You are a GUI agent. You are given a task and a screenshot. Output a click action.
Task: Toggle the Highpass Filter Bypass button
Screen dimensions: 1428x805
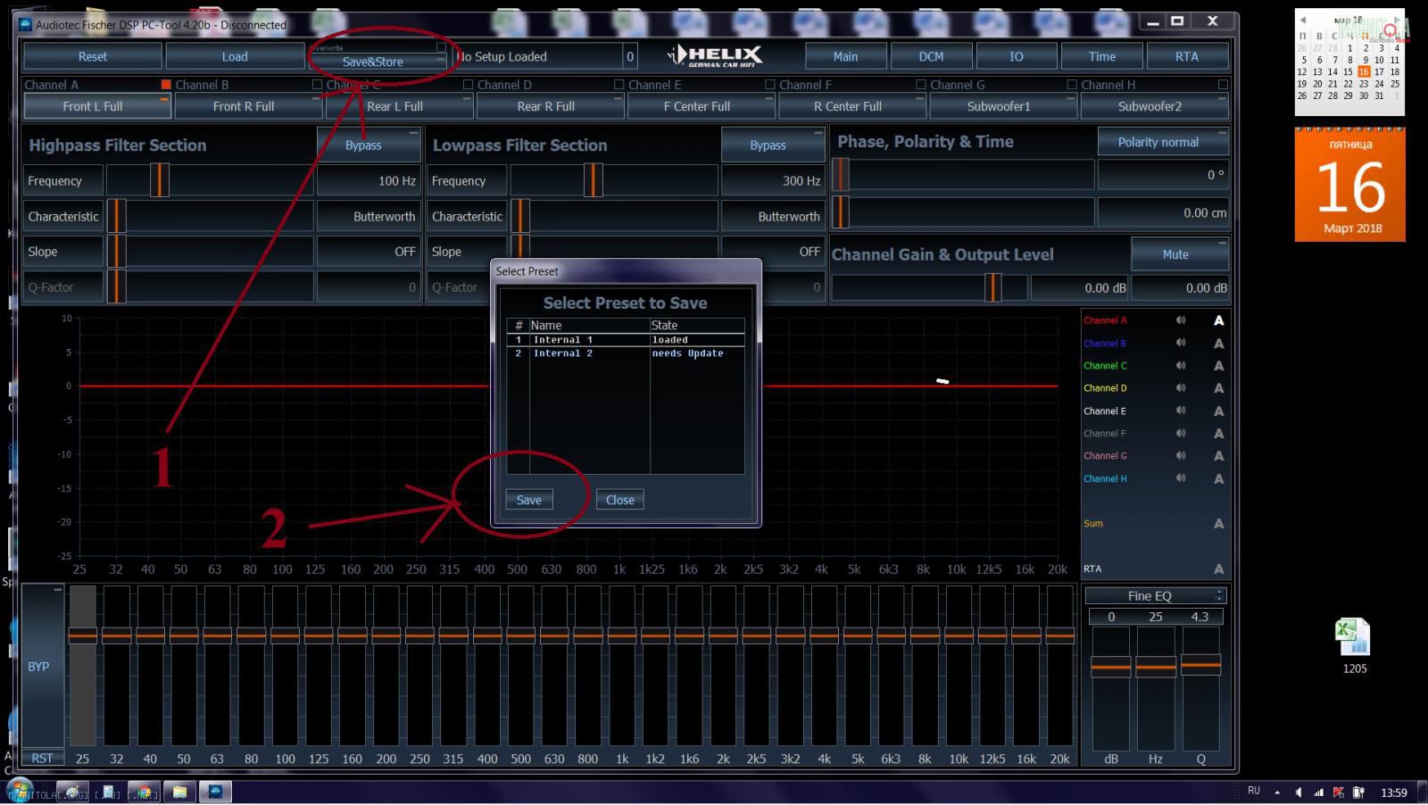point(369,145)
